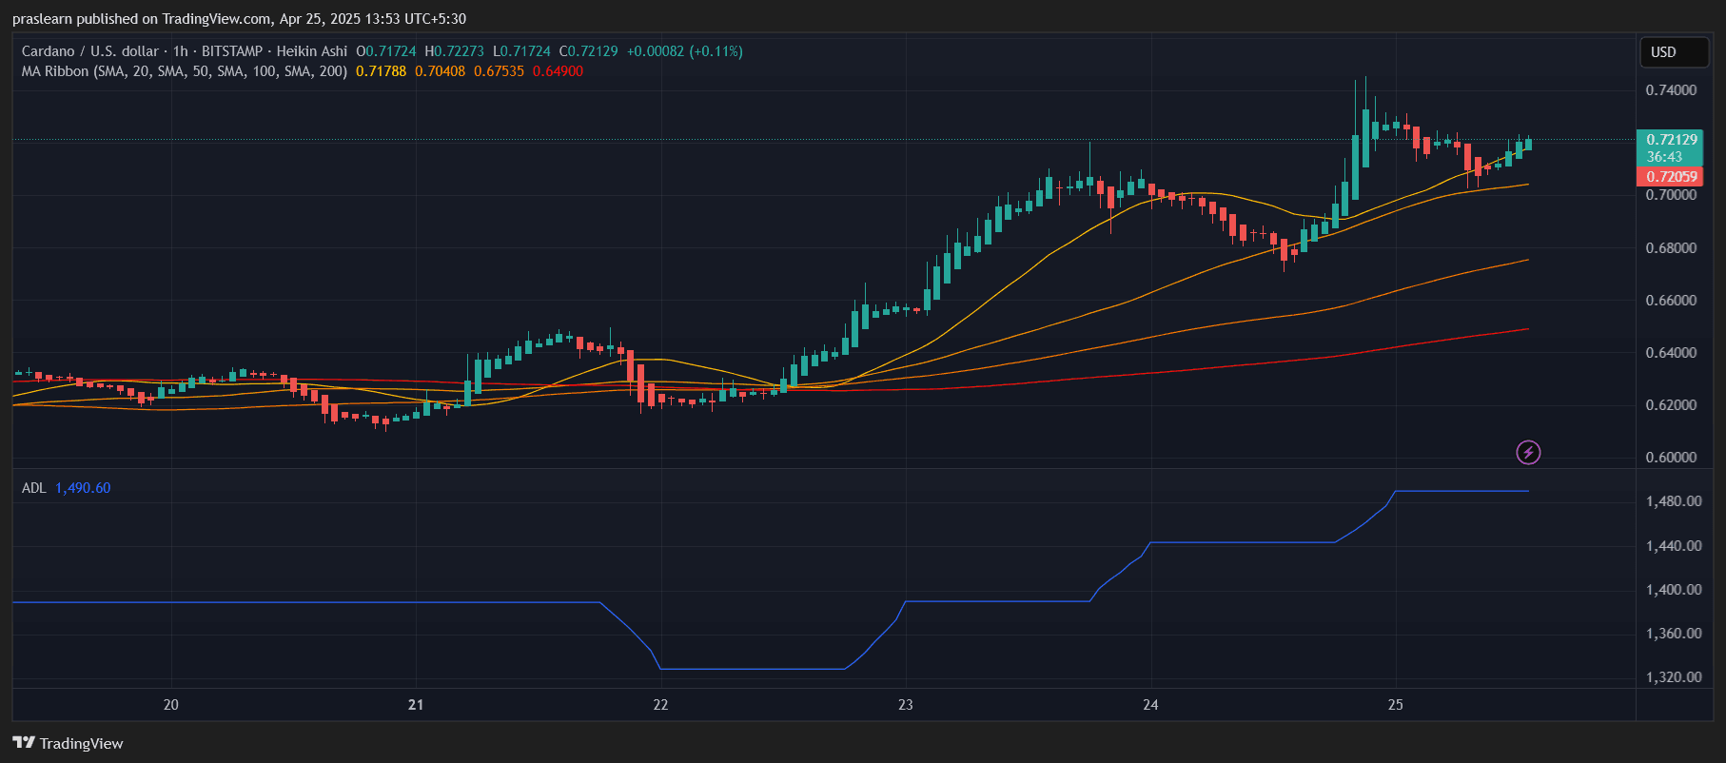1726x763 pixels.
Task: Click date 21 on the time axis
Action: pyautogui.click(x=416, y=705)
